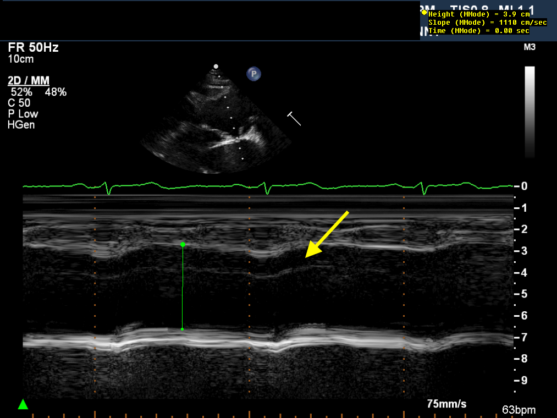Click the blue P icon beside the sector
Screen dimensions: 557x418
click(x=253, y=74)
